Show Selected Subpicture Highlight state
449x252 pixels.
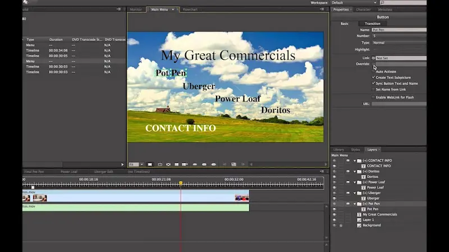tap(204, 164)
